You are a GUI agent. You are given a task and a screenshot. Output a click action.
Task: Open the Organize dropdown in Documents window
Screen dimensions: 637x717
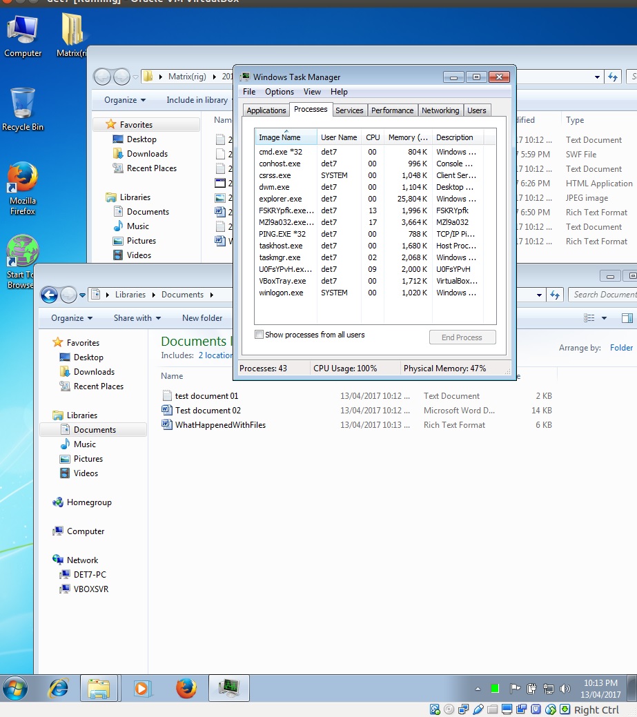pos(72,318)
